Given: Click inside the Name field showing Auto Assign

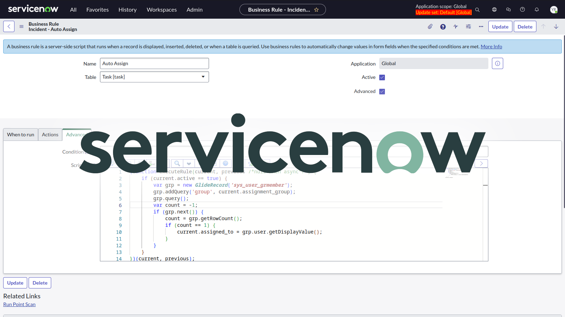Looking at the screenshot, I should point(154,63).
